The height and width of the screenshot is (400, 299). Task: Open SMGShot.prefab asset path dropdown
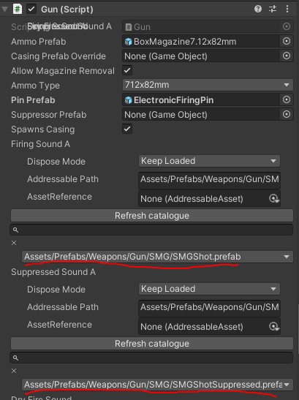[x=157, y=257]
